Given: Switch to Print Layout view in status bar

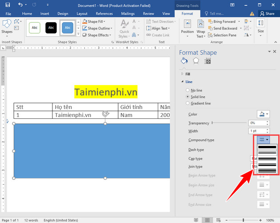Looking at the screenshot, I should point(207,220).
